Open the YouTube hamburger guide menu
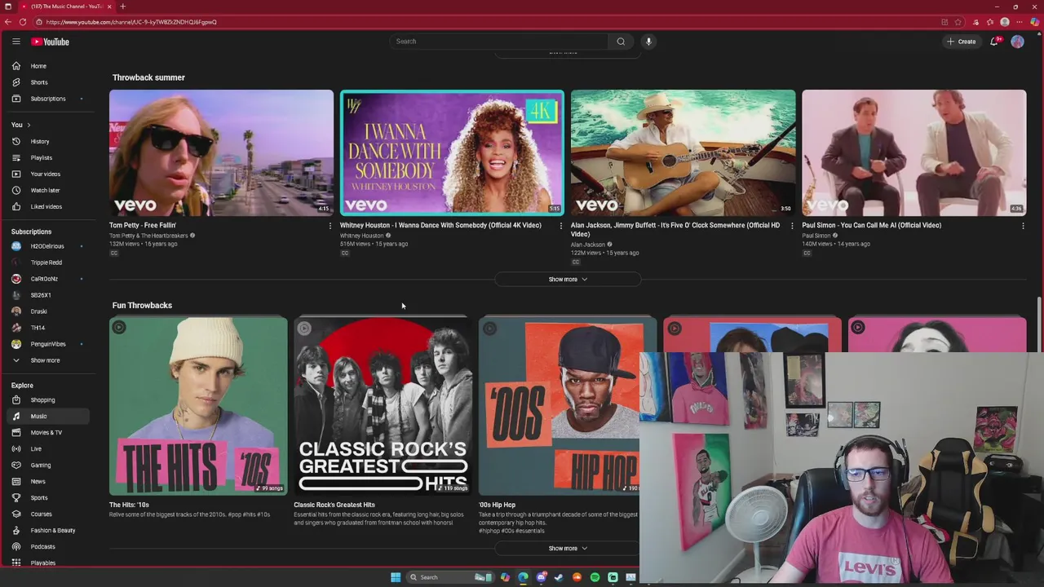 pyautogui.click(x=15, y=42)
